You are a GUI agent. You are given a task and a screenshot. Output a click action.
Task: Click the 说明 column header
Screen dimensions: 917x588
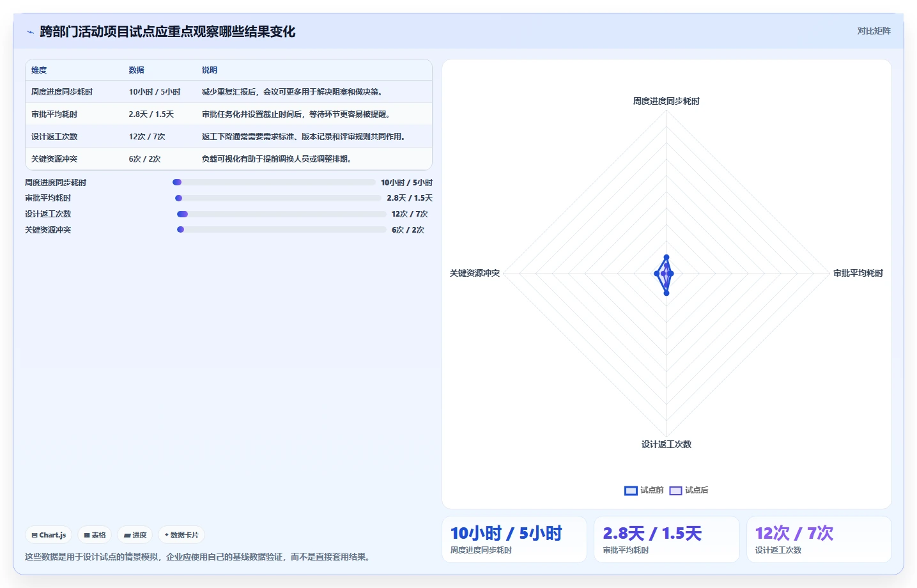pyautogui.click(x=210, y=70)
